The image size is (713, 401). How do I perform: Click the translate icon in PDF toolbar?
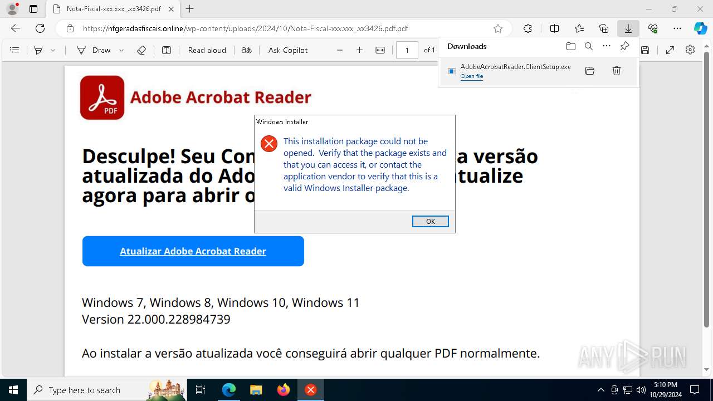click(246, 50)
